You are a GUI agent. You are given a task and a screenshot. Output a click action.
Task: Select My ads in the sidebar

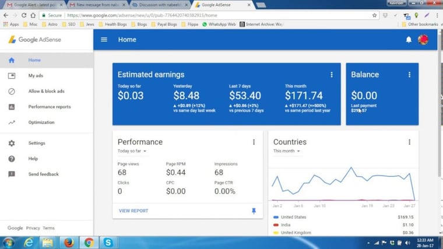point(36,76)
